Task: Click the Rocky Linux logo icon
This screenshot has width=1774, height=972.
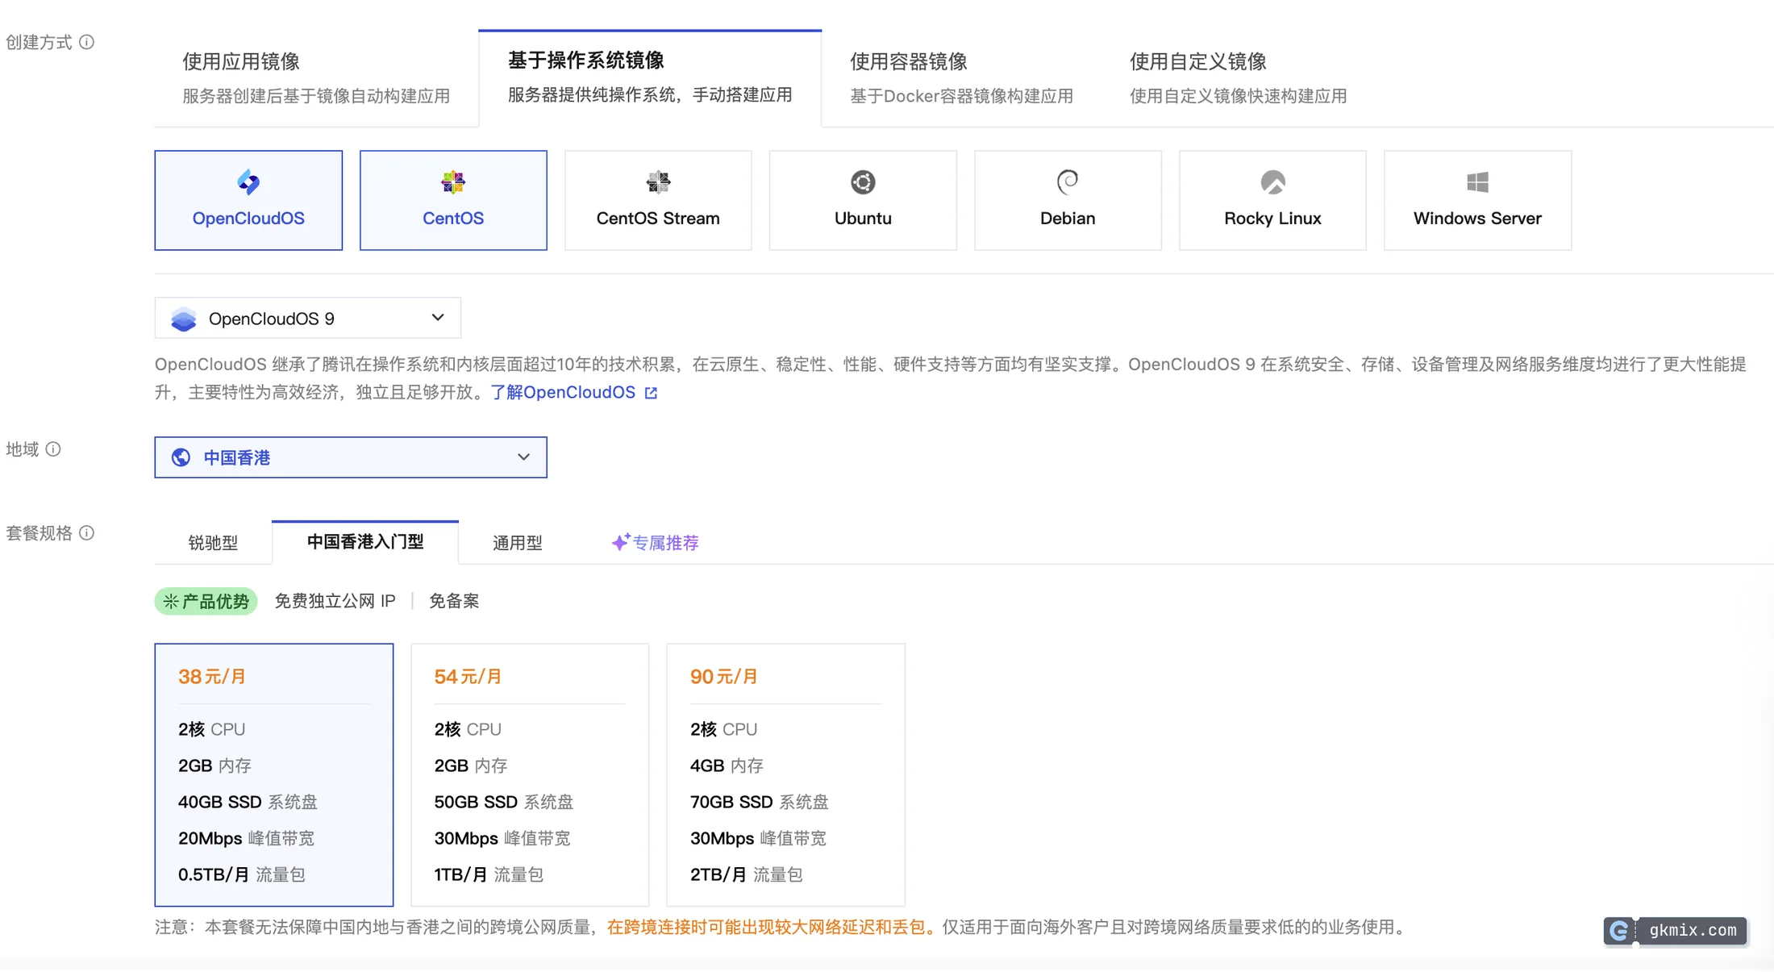Action: tap(1272, 182)
